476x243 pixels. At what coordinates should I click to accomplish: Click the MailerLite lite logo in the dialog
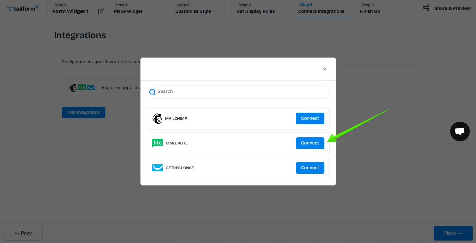(x=158, y=143)
